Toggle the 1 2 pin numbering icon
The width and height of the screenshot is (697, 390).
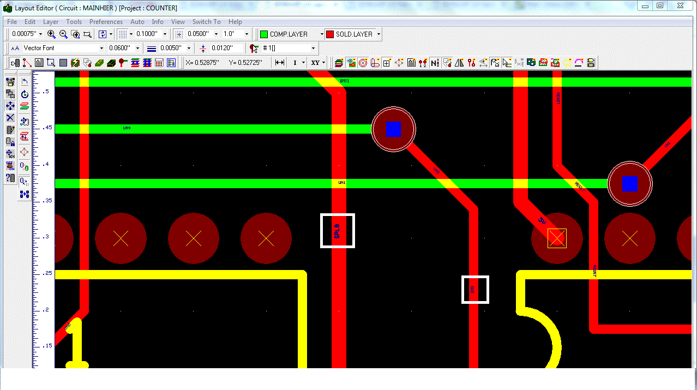[x=423, y=63]
